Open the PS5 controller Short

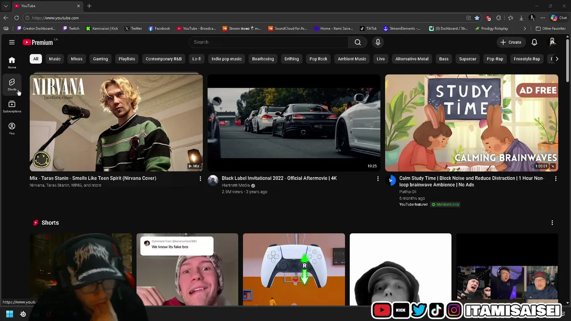(294, 270)
